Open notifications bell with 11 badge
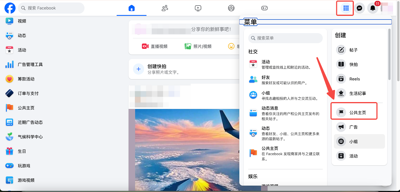 click(x=373, y=8)
